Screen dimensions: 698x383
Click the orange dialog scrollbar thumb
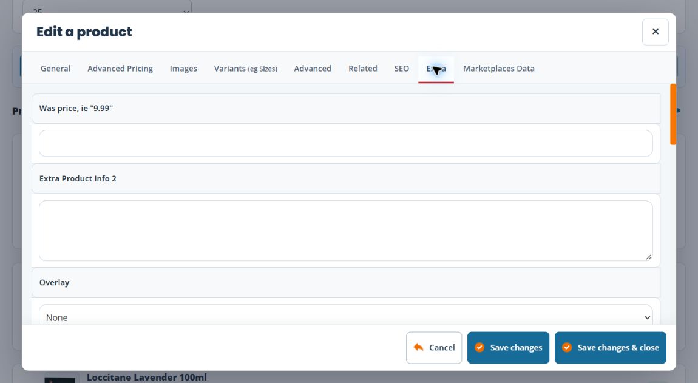coord(673,115)
